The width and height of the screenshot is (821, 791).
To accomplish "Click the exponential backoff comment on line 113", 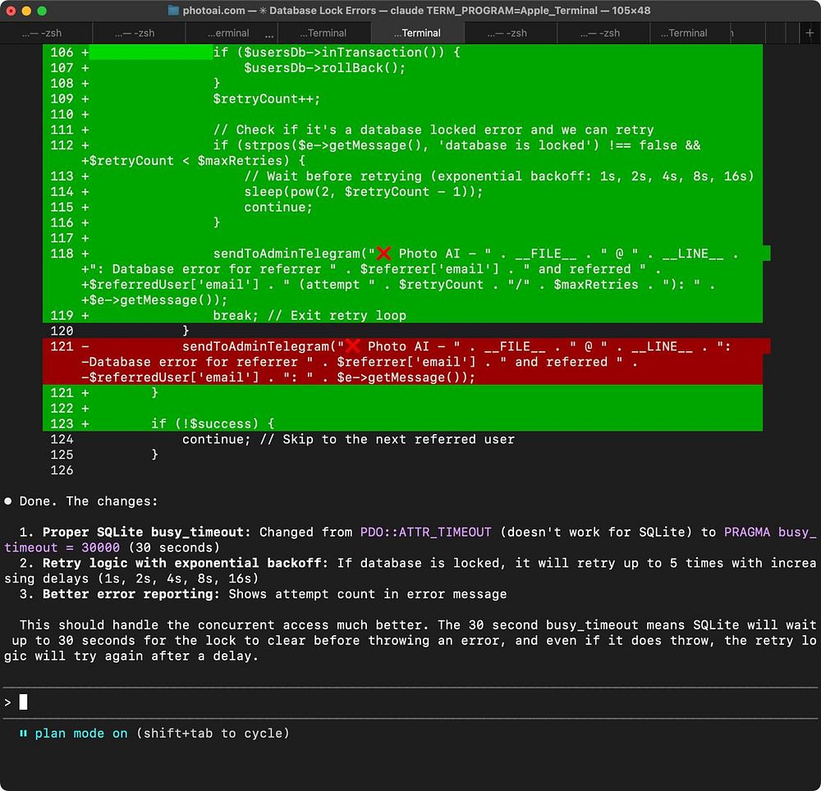I will point(499,176).
